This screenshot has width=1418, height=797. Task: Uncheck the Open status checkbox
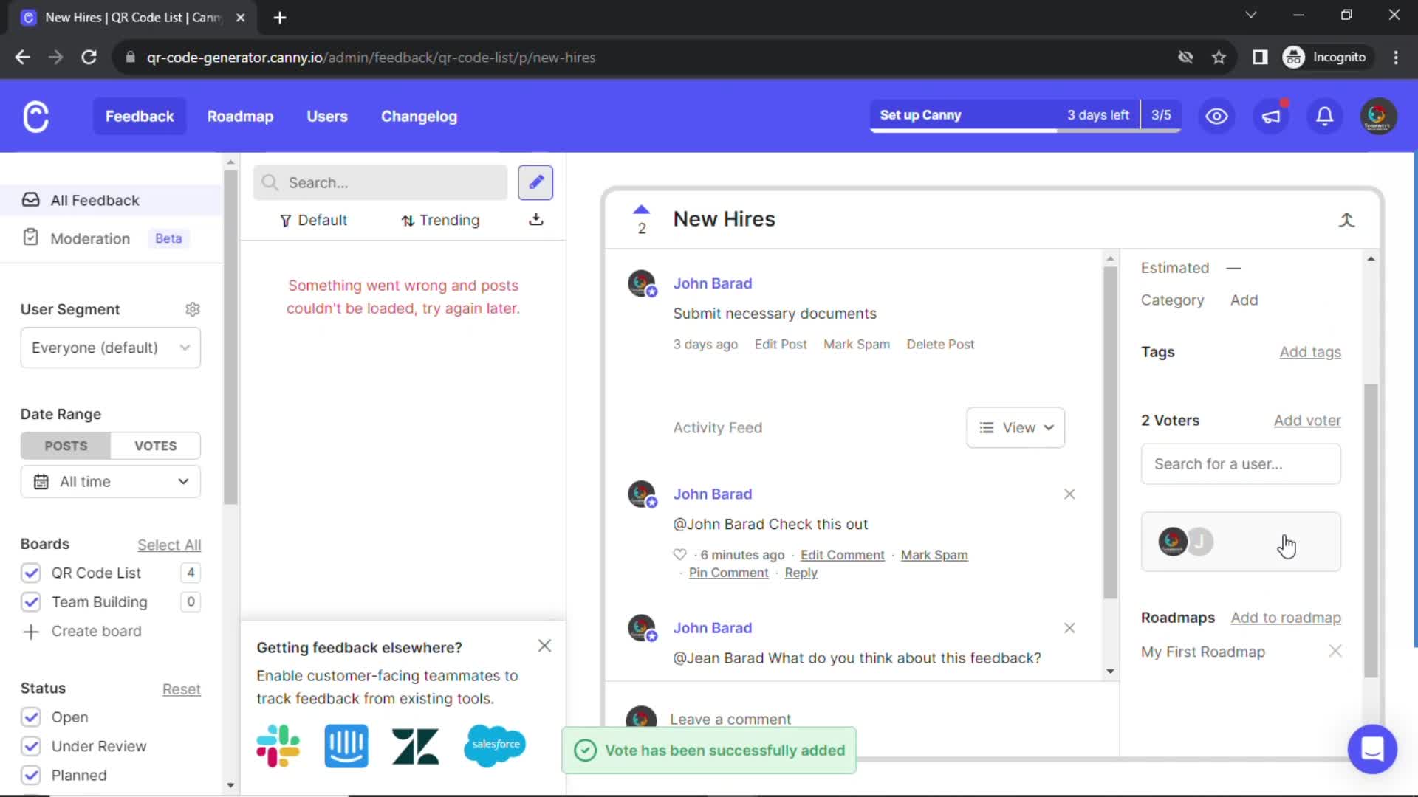(31, 717)
